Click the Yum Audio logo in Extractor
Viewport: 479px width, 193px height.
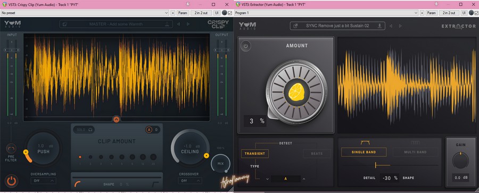pyautogui.click(x=247, y=26)
